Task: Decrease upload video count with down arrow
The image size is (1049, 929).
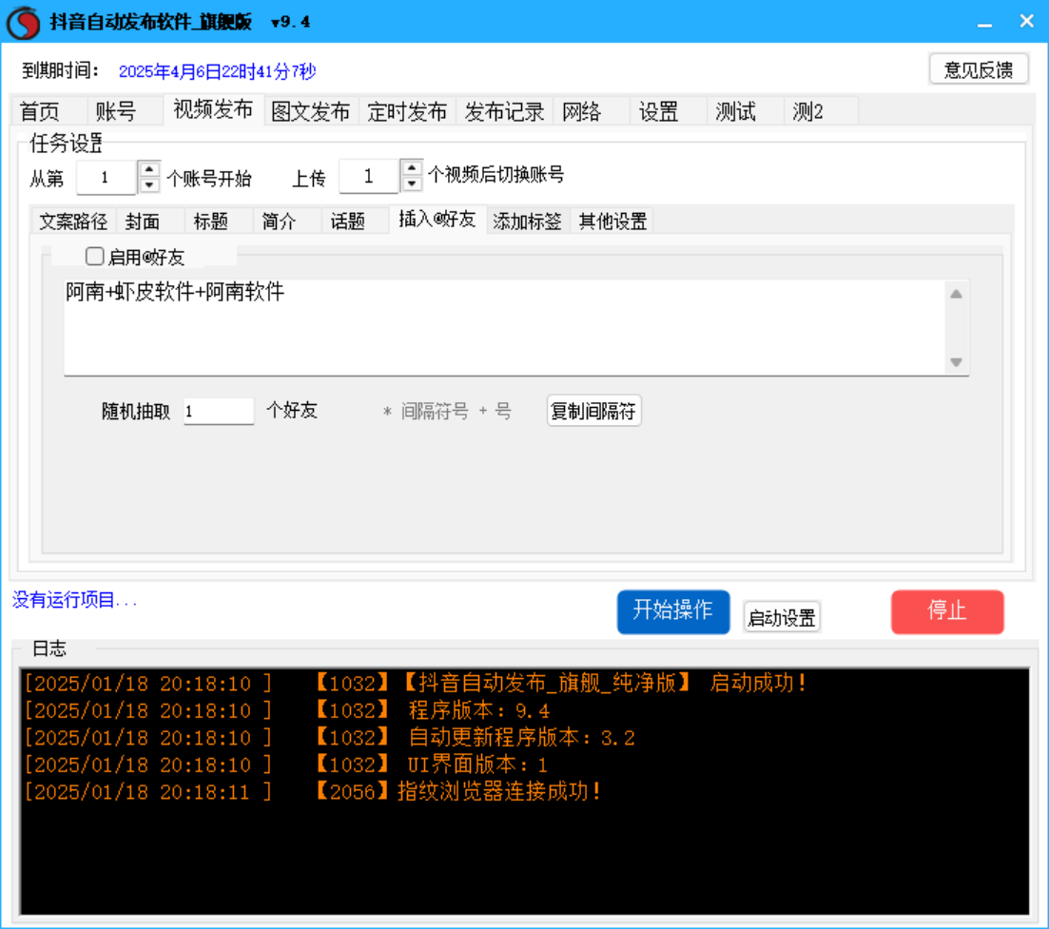Action: click(412, 184)
